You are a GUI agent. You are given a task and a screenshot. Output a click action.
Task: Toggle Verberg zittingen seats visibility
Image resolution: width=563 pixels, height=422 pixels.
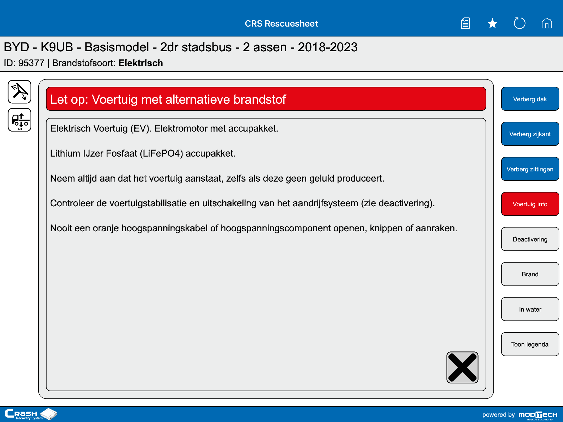[x=530, y=169]
